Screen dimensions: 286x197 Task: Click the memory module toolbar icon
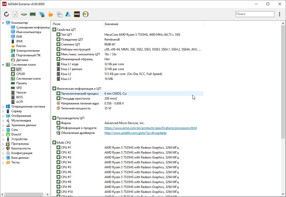(33, 14)
